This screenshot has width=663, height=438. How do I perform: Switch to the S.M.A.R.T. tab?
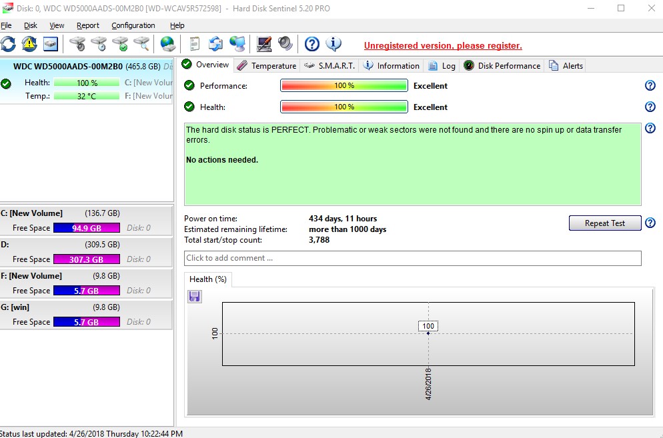click(x=330, y=65)
